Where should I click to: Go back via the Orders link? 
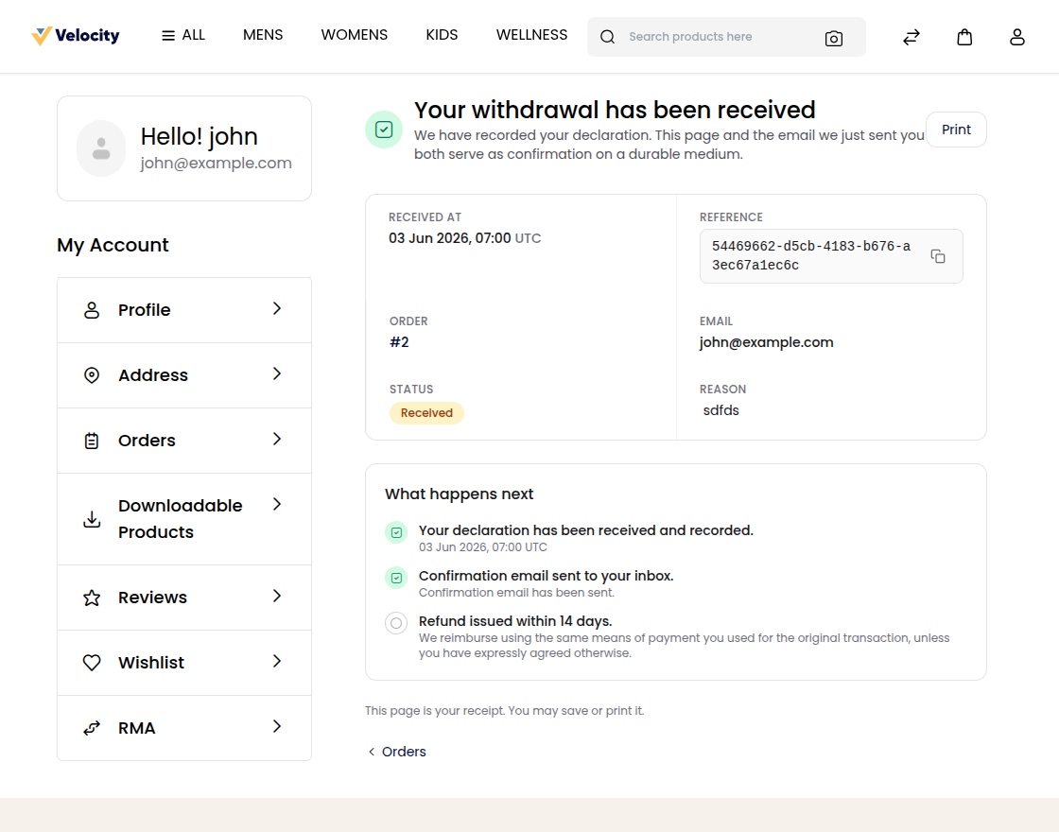tap(397, 752)
